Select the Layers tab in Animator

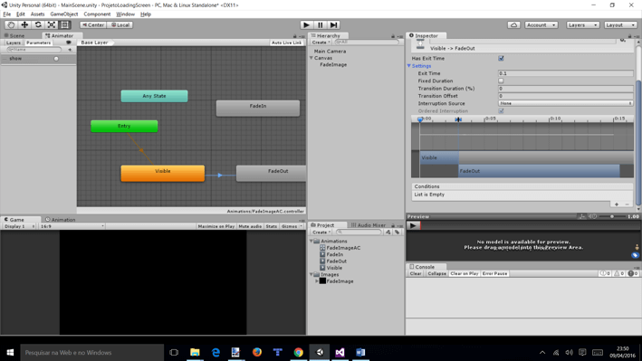(x=13, y=43)
